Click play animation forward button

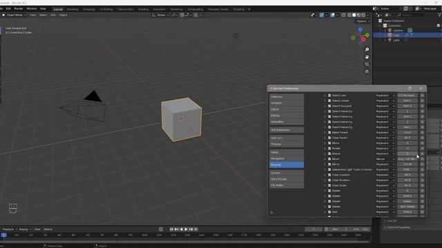click(186, 229)
